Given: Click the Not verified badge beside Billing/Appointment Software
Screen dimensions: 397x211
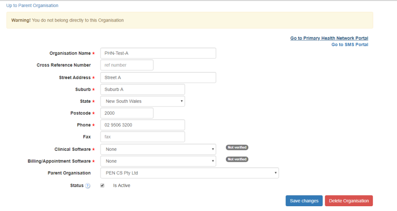Looking at the screenshot, I should [237, 159].
